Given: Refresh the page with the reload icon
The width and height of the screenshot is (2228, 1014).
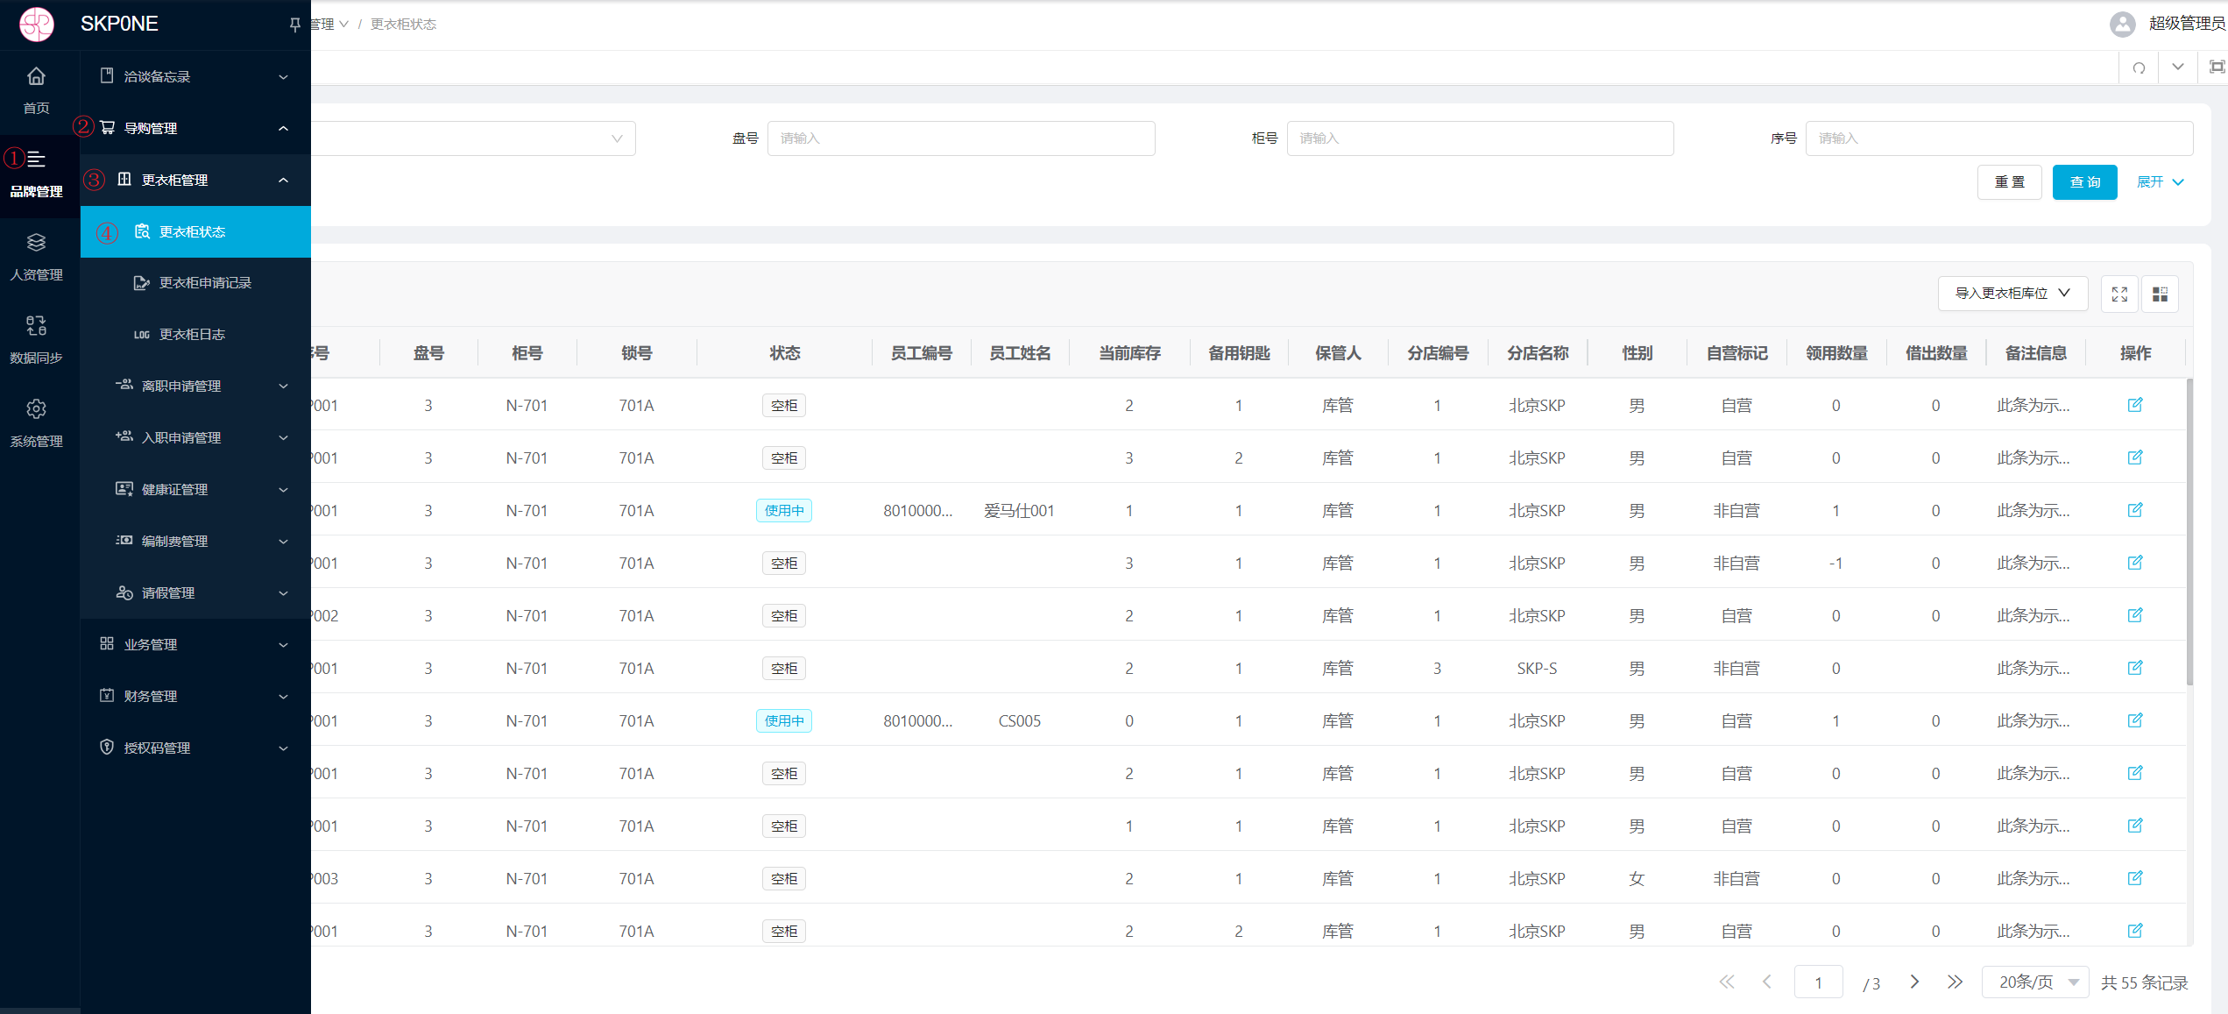Looking at the screenshot, I should [2139, 67].
